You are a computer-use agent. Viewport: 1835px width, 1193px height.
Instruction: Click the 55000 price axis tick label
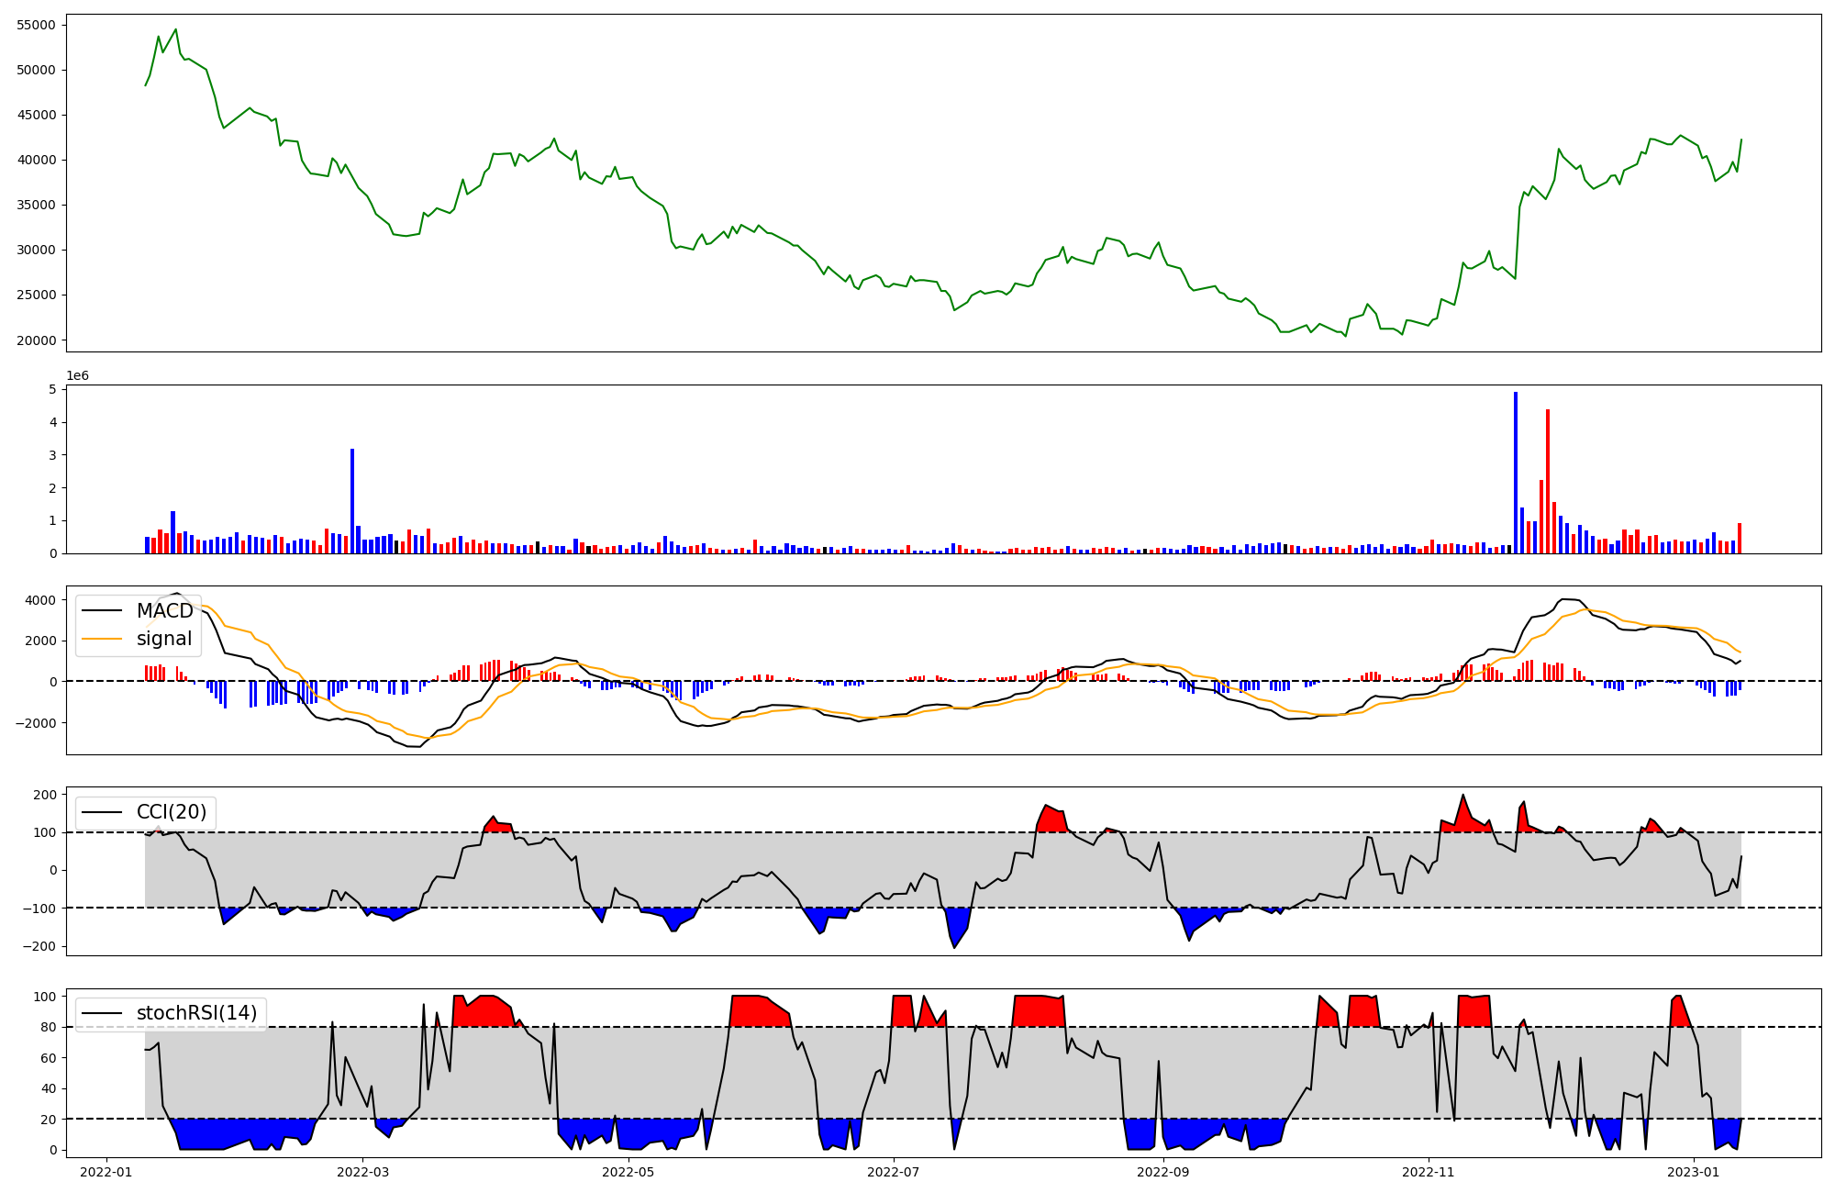[x=37, y=25]
